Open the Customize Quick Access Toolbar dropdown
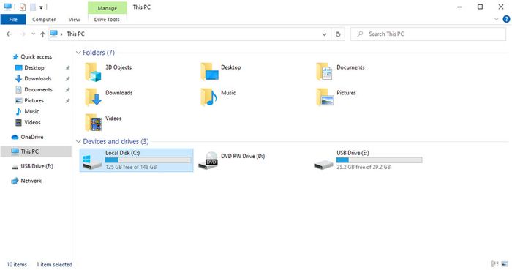This screenshot has height=270, width=512. (x=41, y=7)
